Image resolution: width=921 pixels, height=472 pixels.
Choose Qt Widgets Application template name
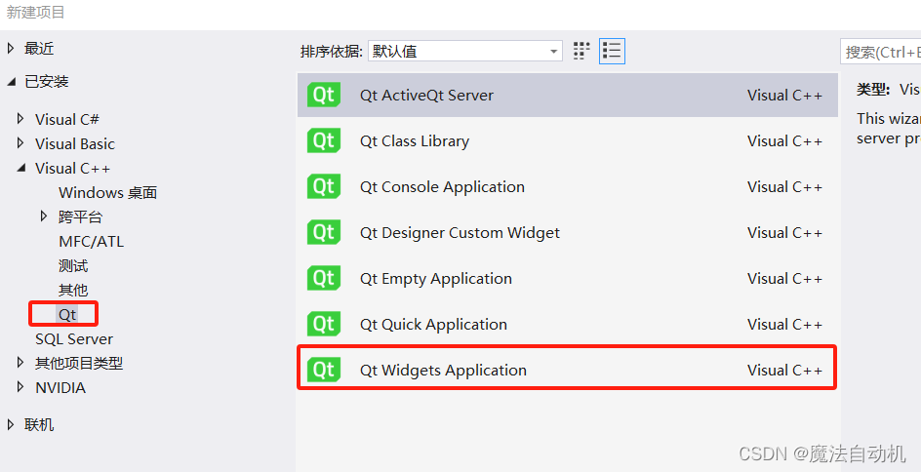(x=444, y=371)
